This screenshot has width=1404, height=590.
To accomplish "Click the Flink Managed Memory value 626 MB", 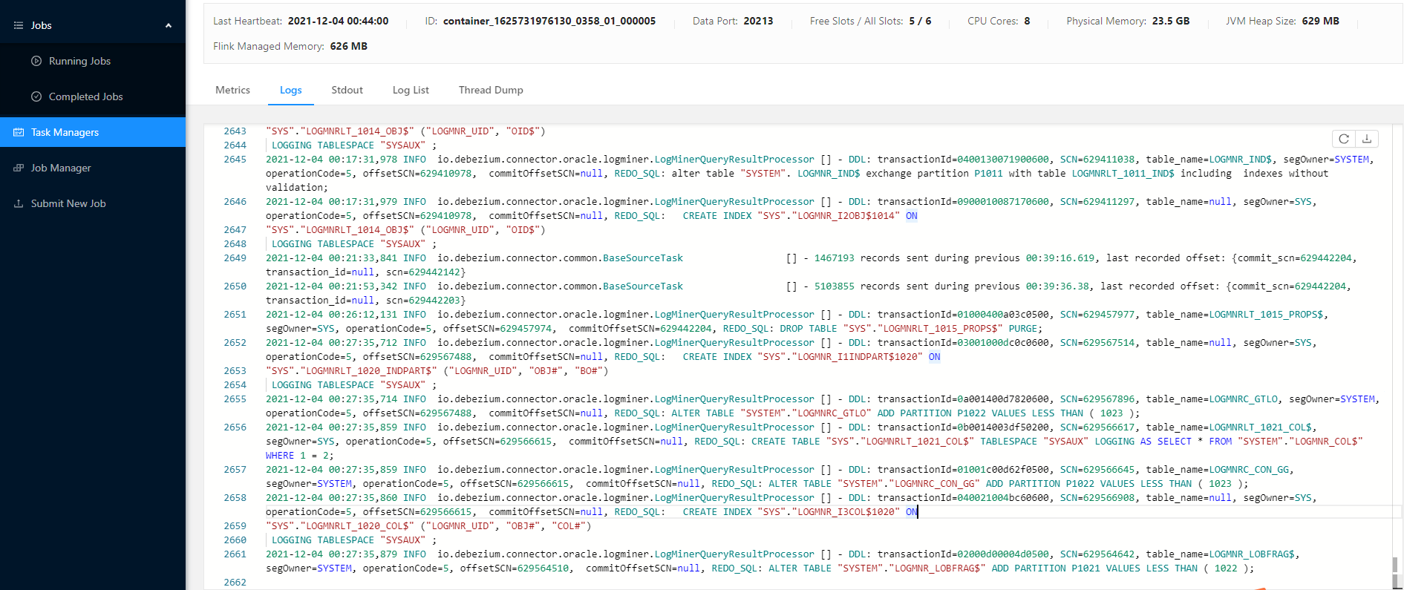I will (349, 46).
